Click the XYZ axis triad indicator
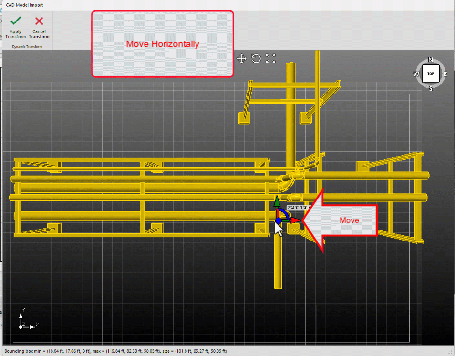 (25, 321)
